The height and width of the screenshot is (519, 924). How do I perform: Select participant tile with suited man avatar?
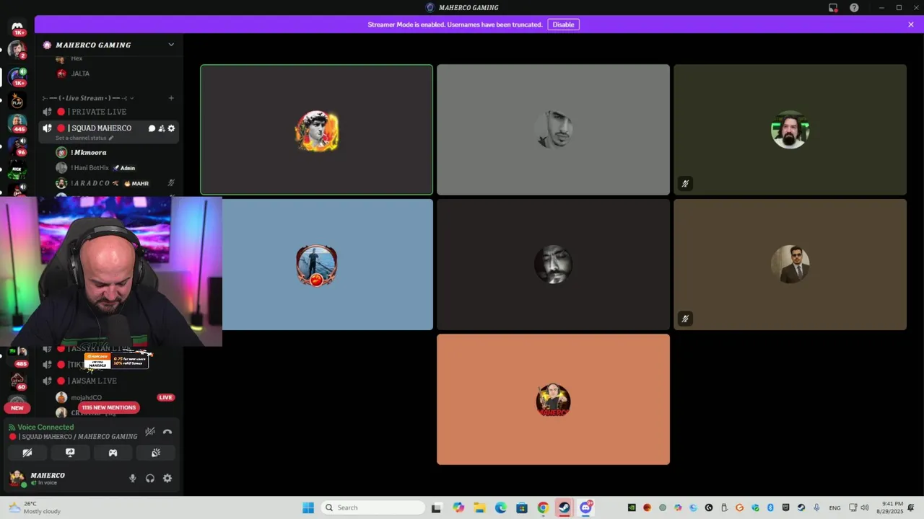click(790, 265)
